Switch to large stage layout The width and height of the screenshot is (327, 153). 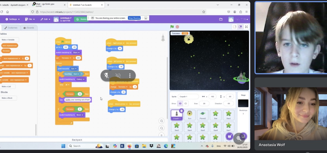pos(240,27)
